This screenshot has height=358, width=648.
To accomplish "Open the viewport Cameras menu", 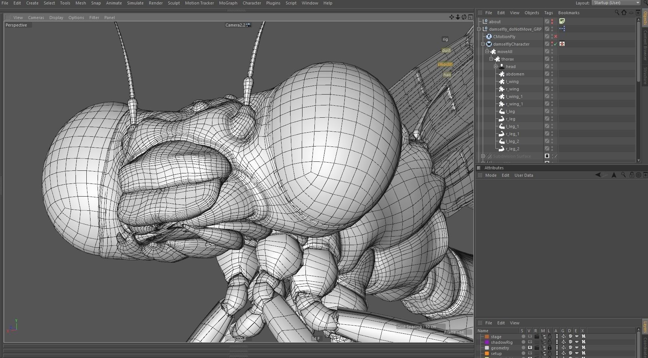I will [36, 18].
